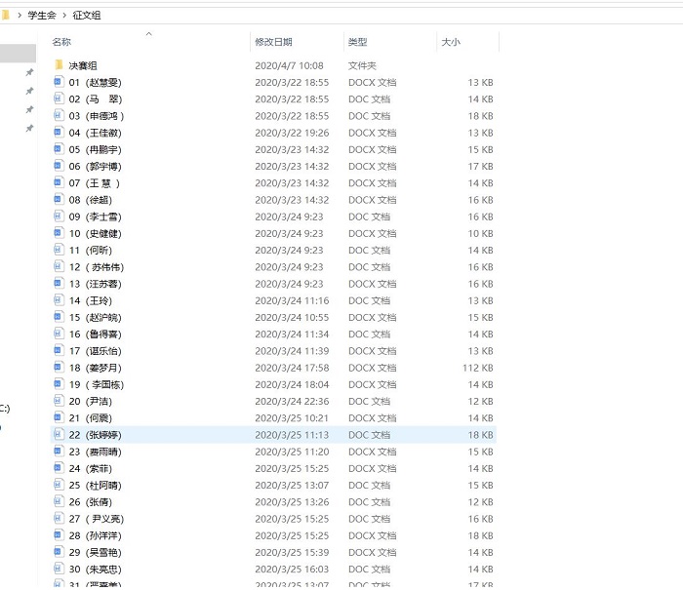Viewport: 683px width, 590px height.
Task: Click 征文组 breadcrumb segment
Action: (x=87, y=15)
